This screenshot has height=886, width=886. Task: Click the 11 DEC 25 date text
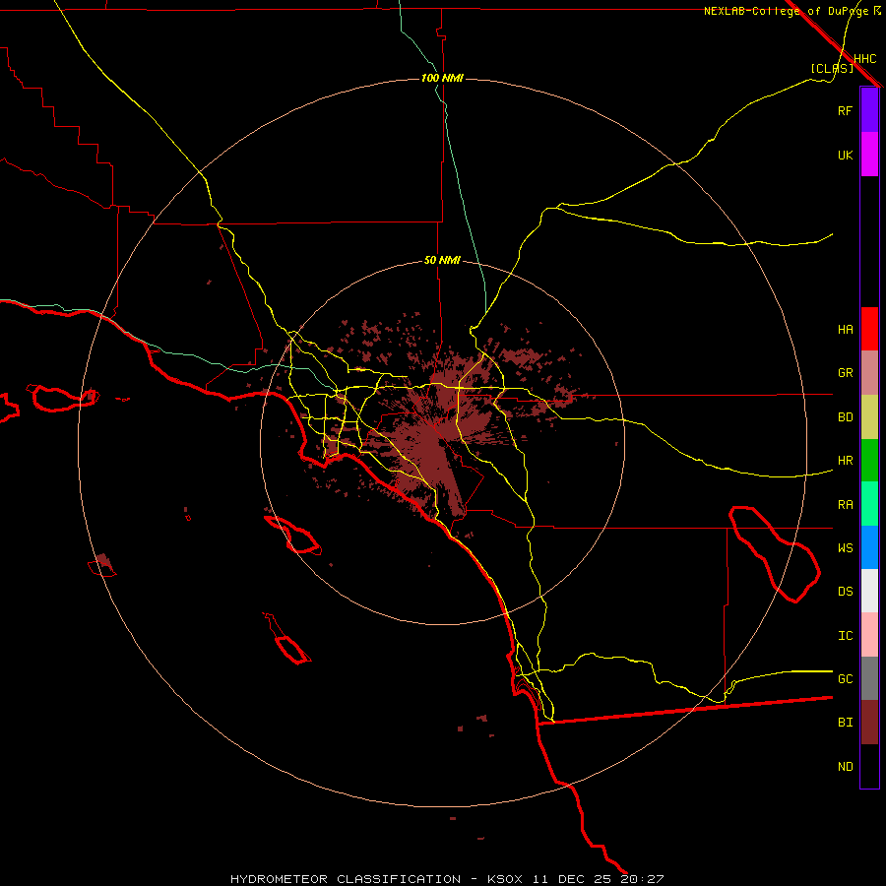click(572, 879)
